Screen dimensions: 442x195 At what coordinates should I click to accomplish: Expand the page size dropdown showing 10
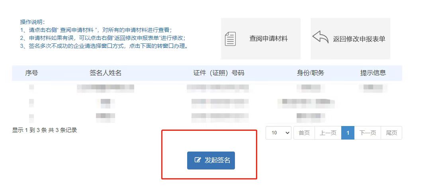point(278,133)
